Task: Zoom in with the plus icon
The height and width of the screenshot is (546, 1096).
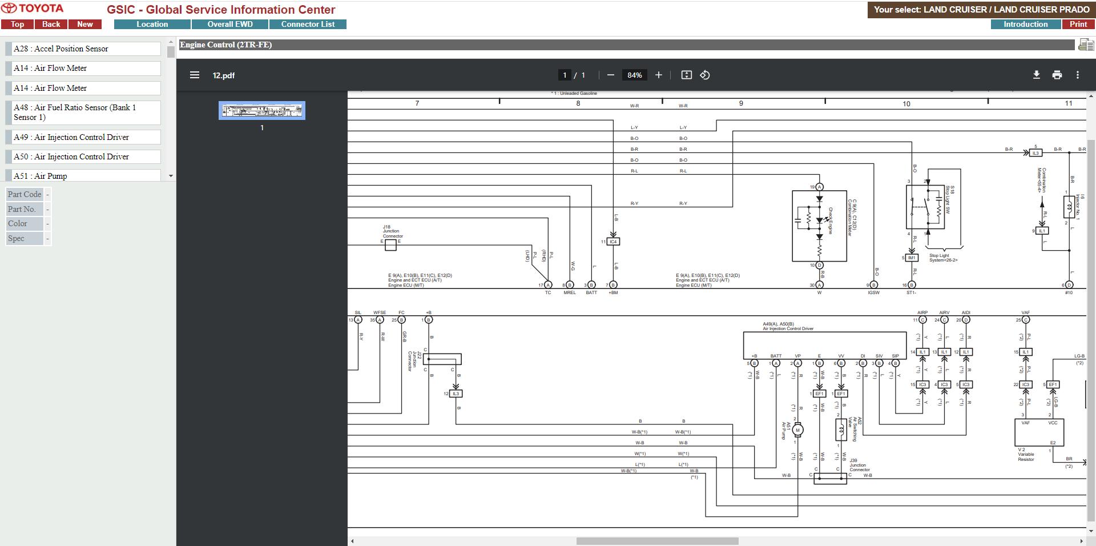Action: (x=658, y=75)
